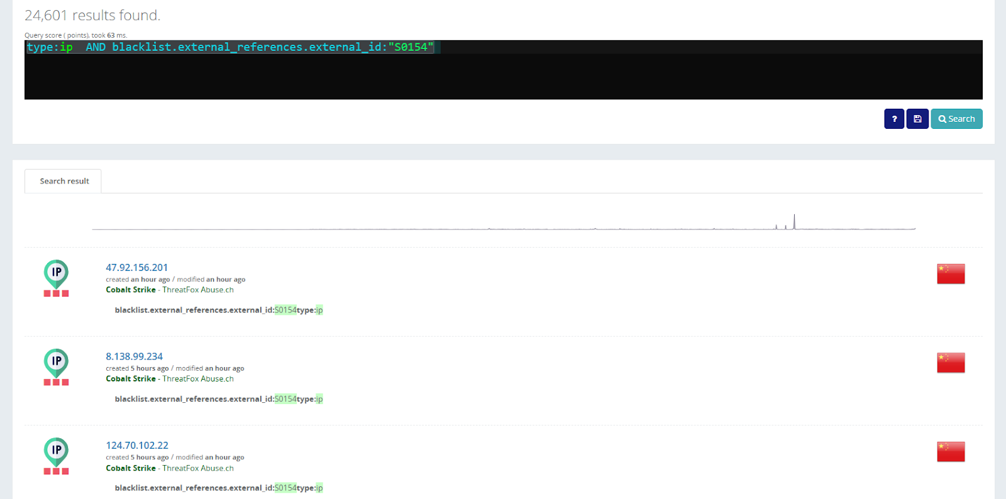Click the Cobalt Strike label under 124.70.102.22
Viewport: 1006px width, 499px height.
point(131,468)
